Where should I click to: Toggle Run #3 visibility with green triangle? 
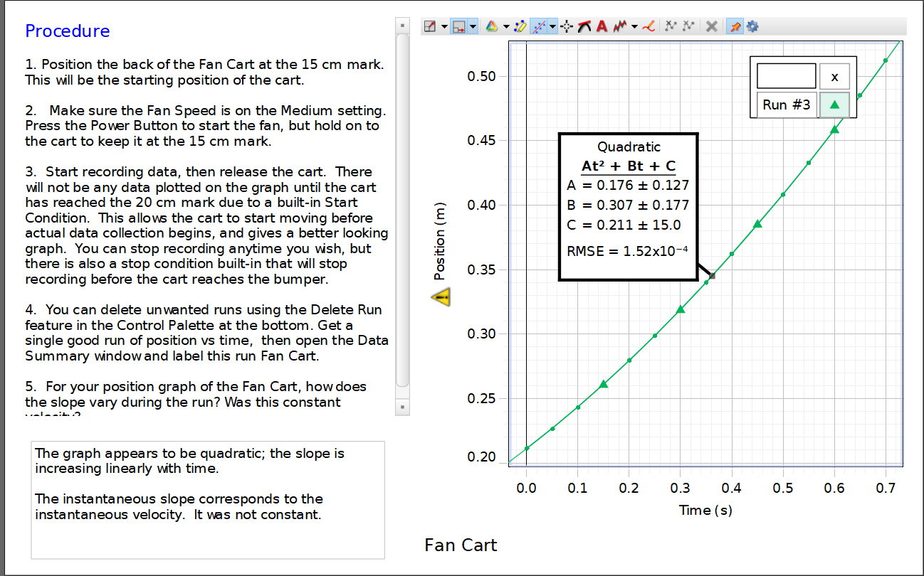(x=834, y=105)
